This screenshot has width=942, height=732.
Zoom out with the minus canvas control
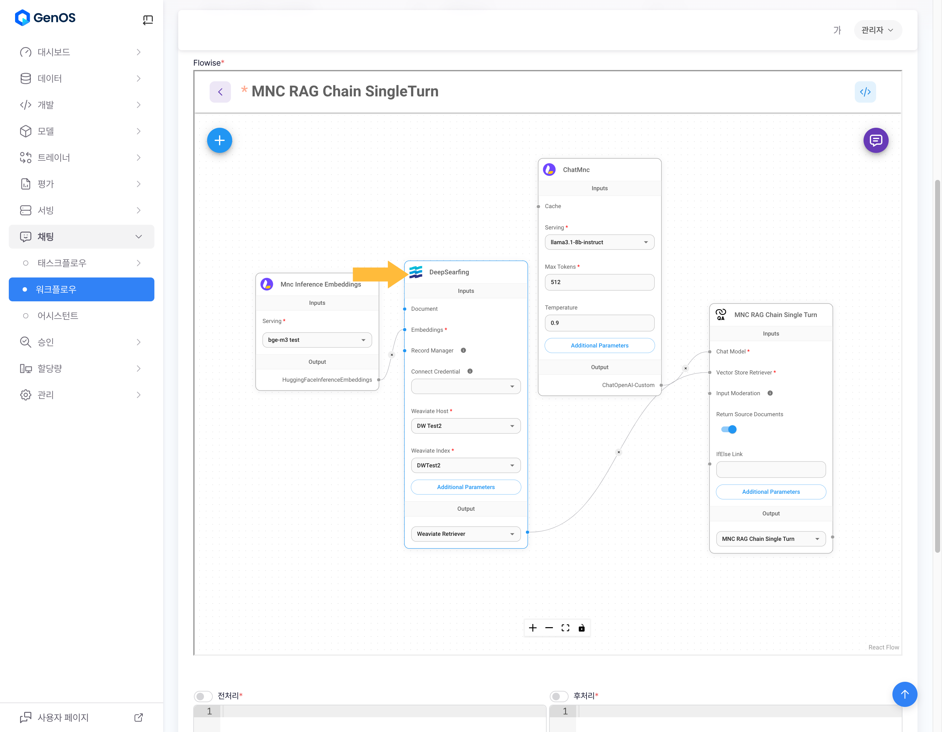(x=549, y=627)
